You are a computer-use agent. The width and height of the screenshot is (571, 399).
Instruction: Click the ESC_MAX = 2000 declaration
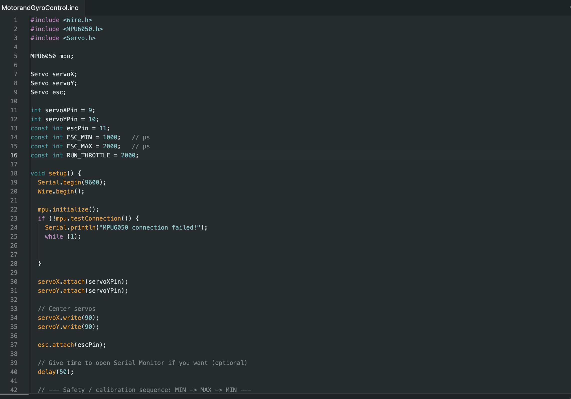[75, 146]
